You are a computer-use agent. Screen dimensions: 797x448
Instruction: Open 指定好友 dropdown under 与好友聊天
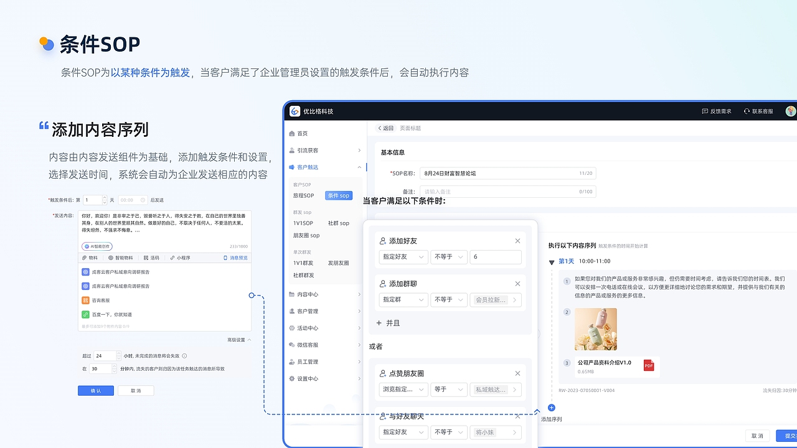pyautogui.click(x=403, y=432)
